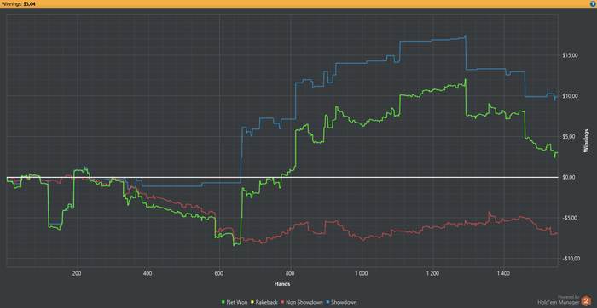Click the red Non Showdown line's final point
Viewport: 597px width, 308px height.
pos(557,233)
